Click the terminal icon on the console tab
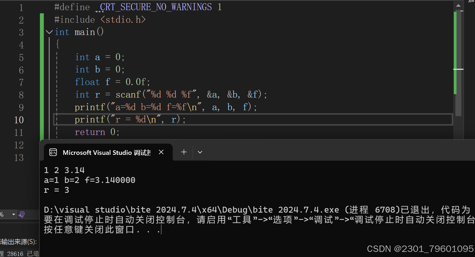Image resolution: width=475 pixels, height=257 pixels. pos(53,152)
